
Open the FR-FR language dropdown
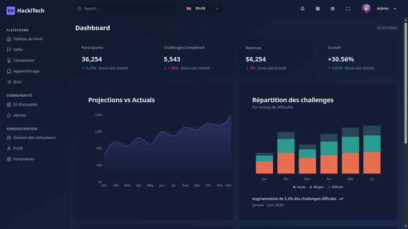point(203,9)
